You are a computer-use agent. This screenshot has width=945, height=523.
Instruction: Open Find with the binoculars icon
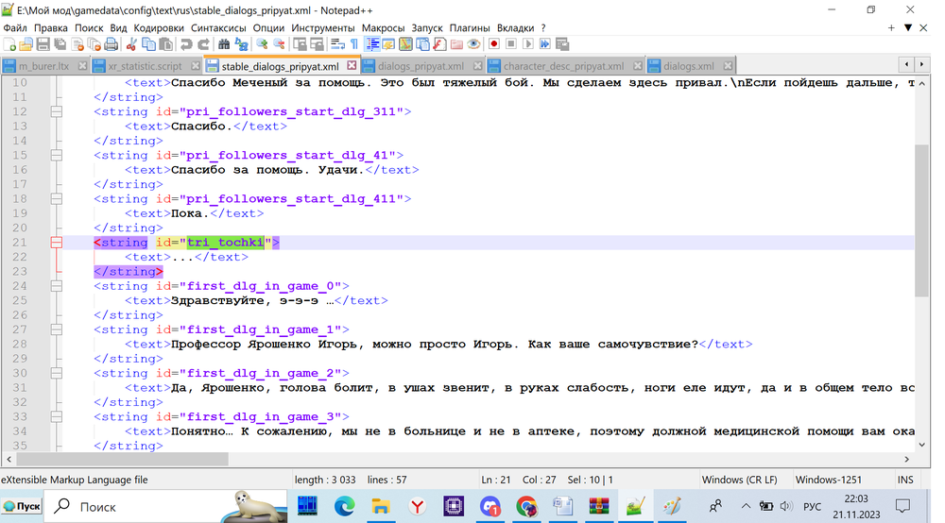coord(224,44)
